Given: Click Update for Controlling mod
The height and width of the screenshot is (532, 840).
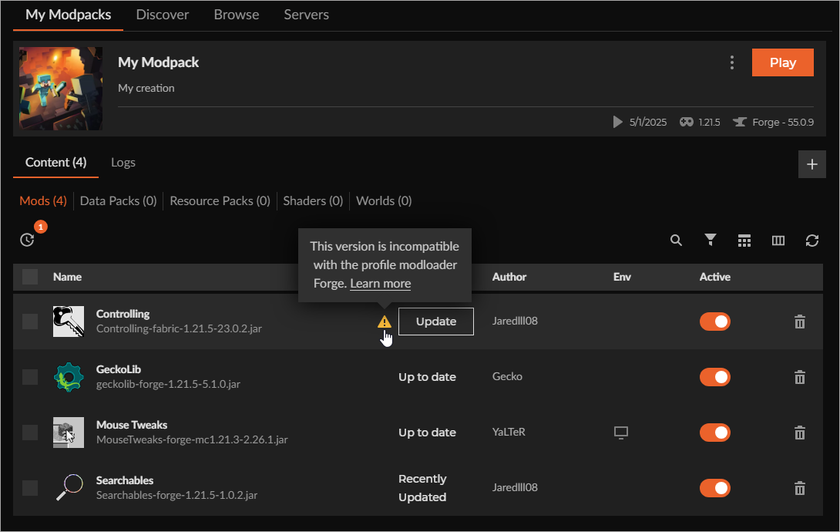Looking at the screenshot, I should click(x=436, y=322).
